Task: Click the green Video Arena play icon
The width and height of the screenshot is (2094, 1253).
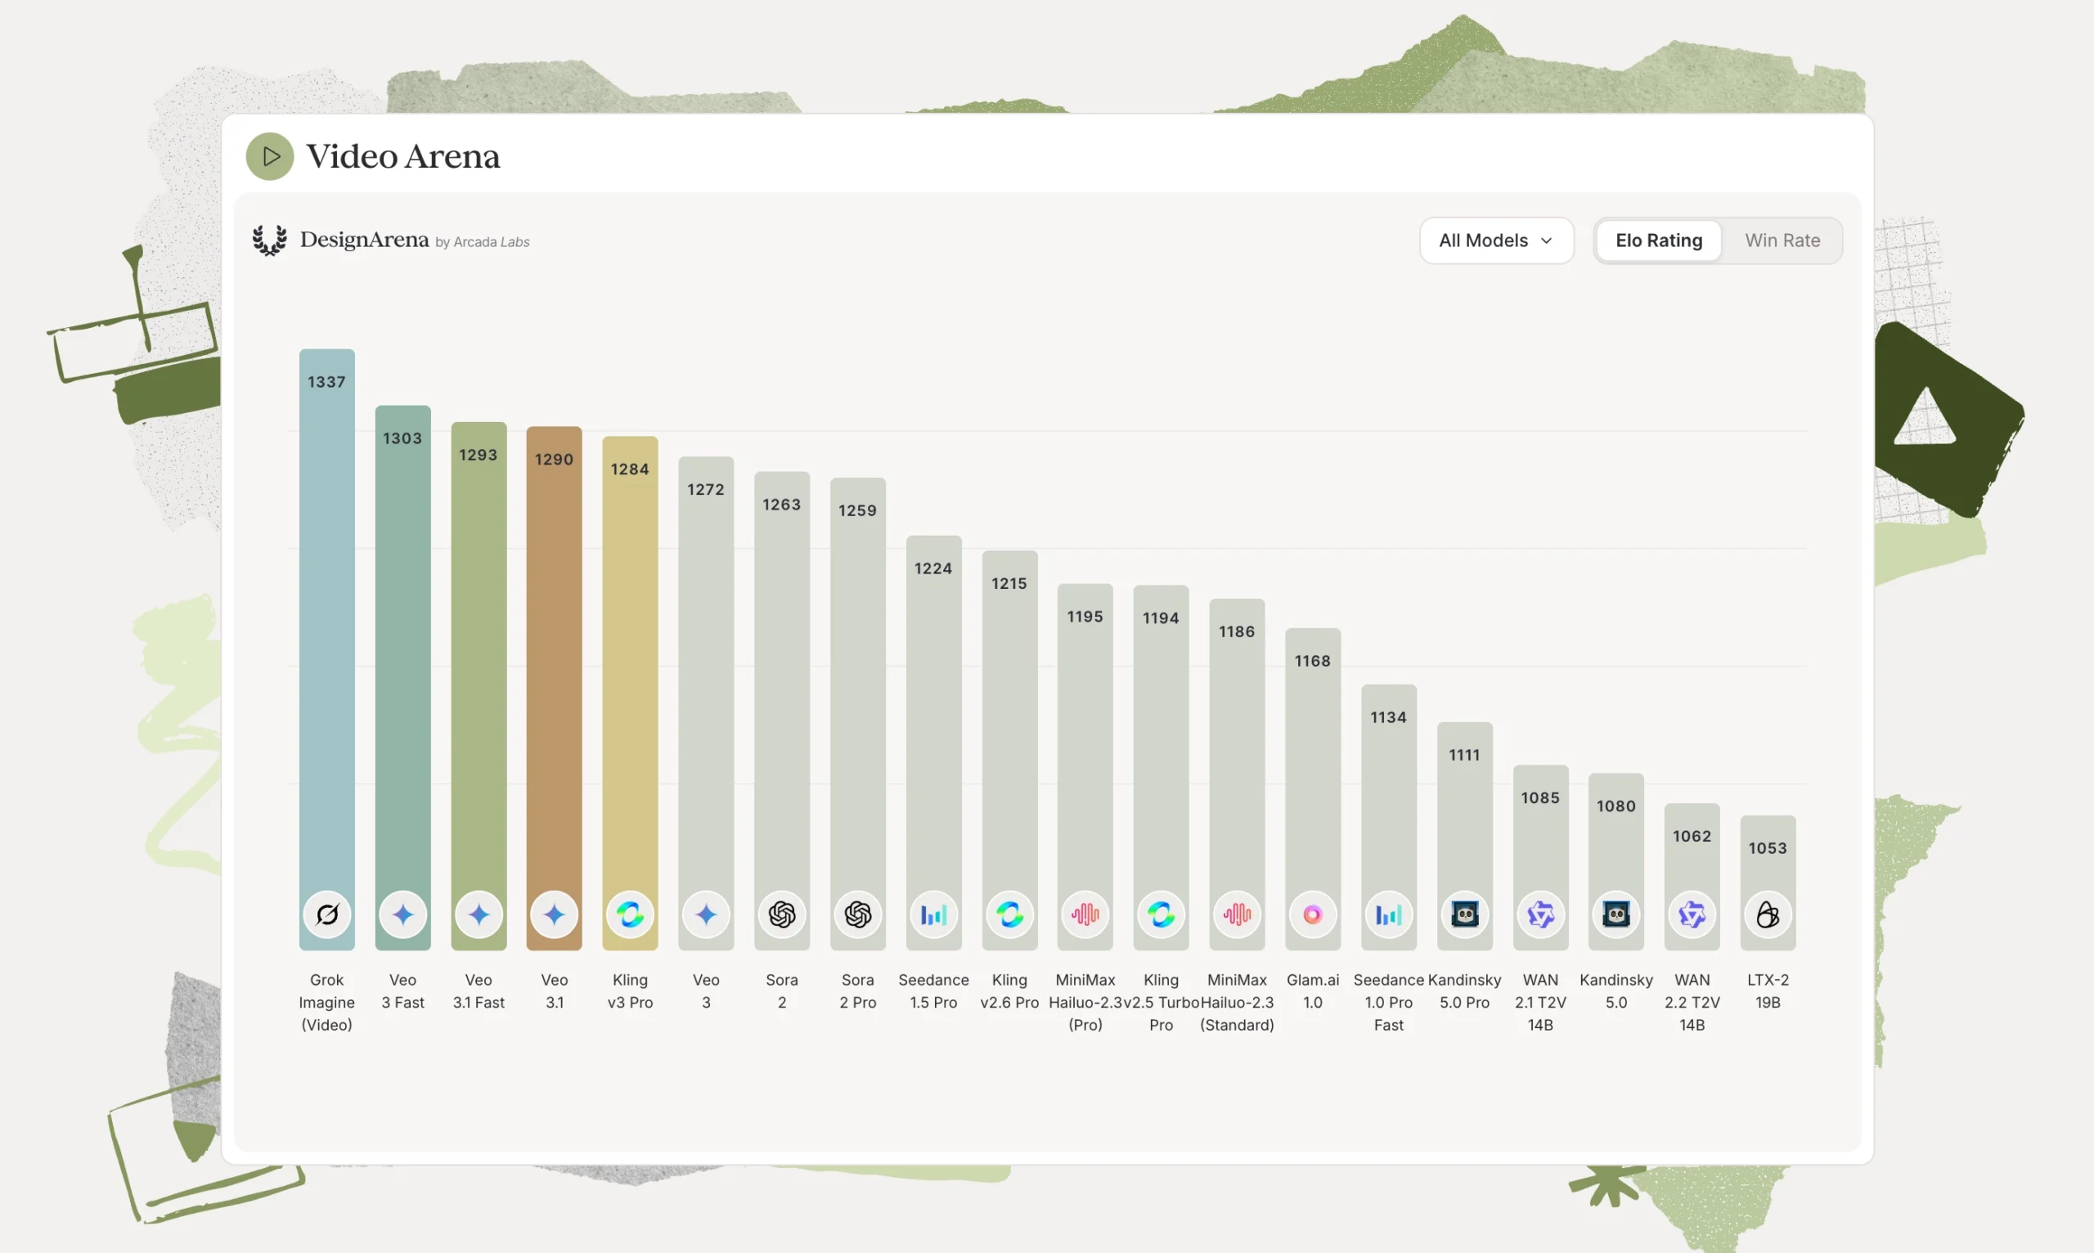Action: (x=269, y=156)
